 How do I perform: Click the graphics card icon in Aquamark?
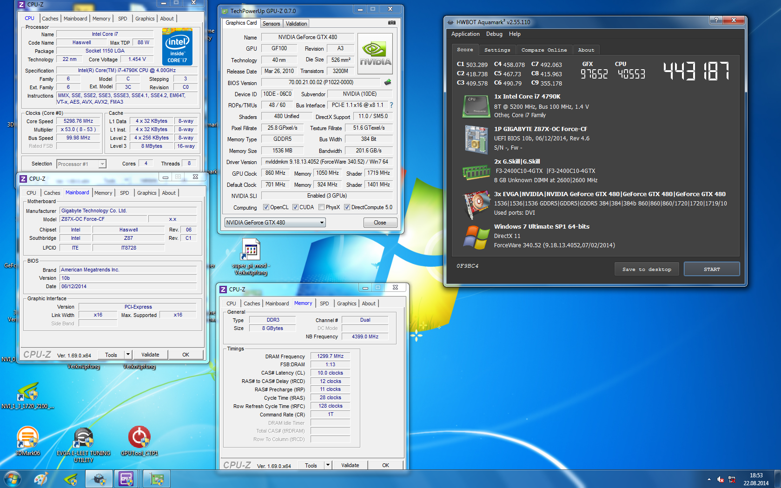click(x=477, y=204)
